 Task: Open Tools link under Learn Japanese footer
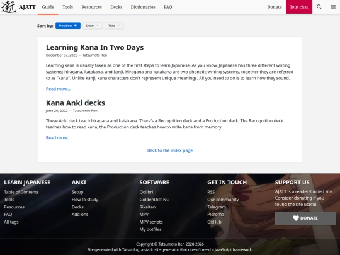point(9,200)
